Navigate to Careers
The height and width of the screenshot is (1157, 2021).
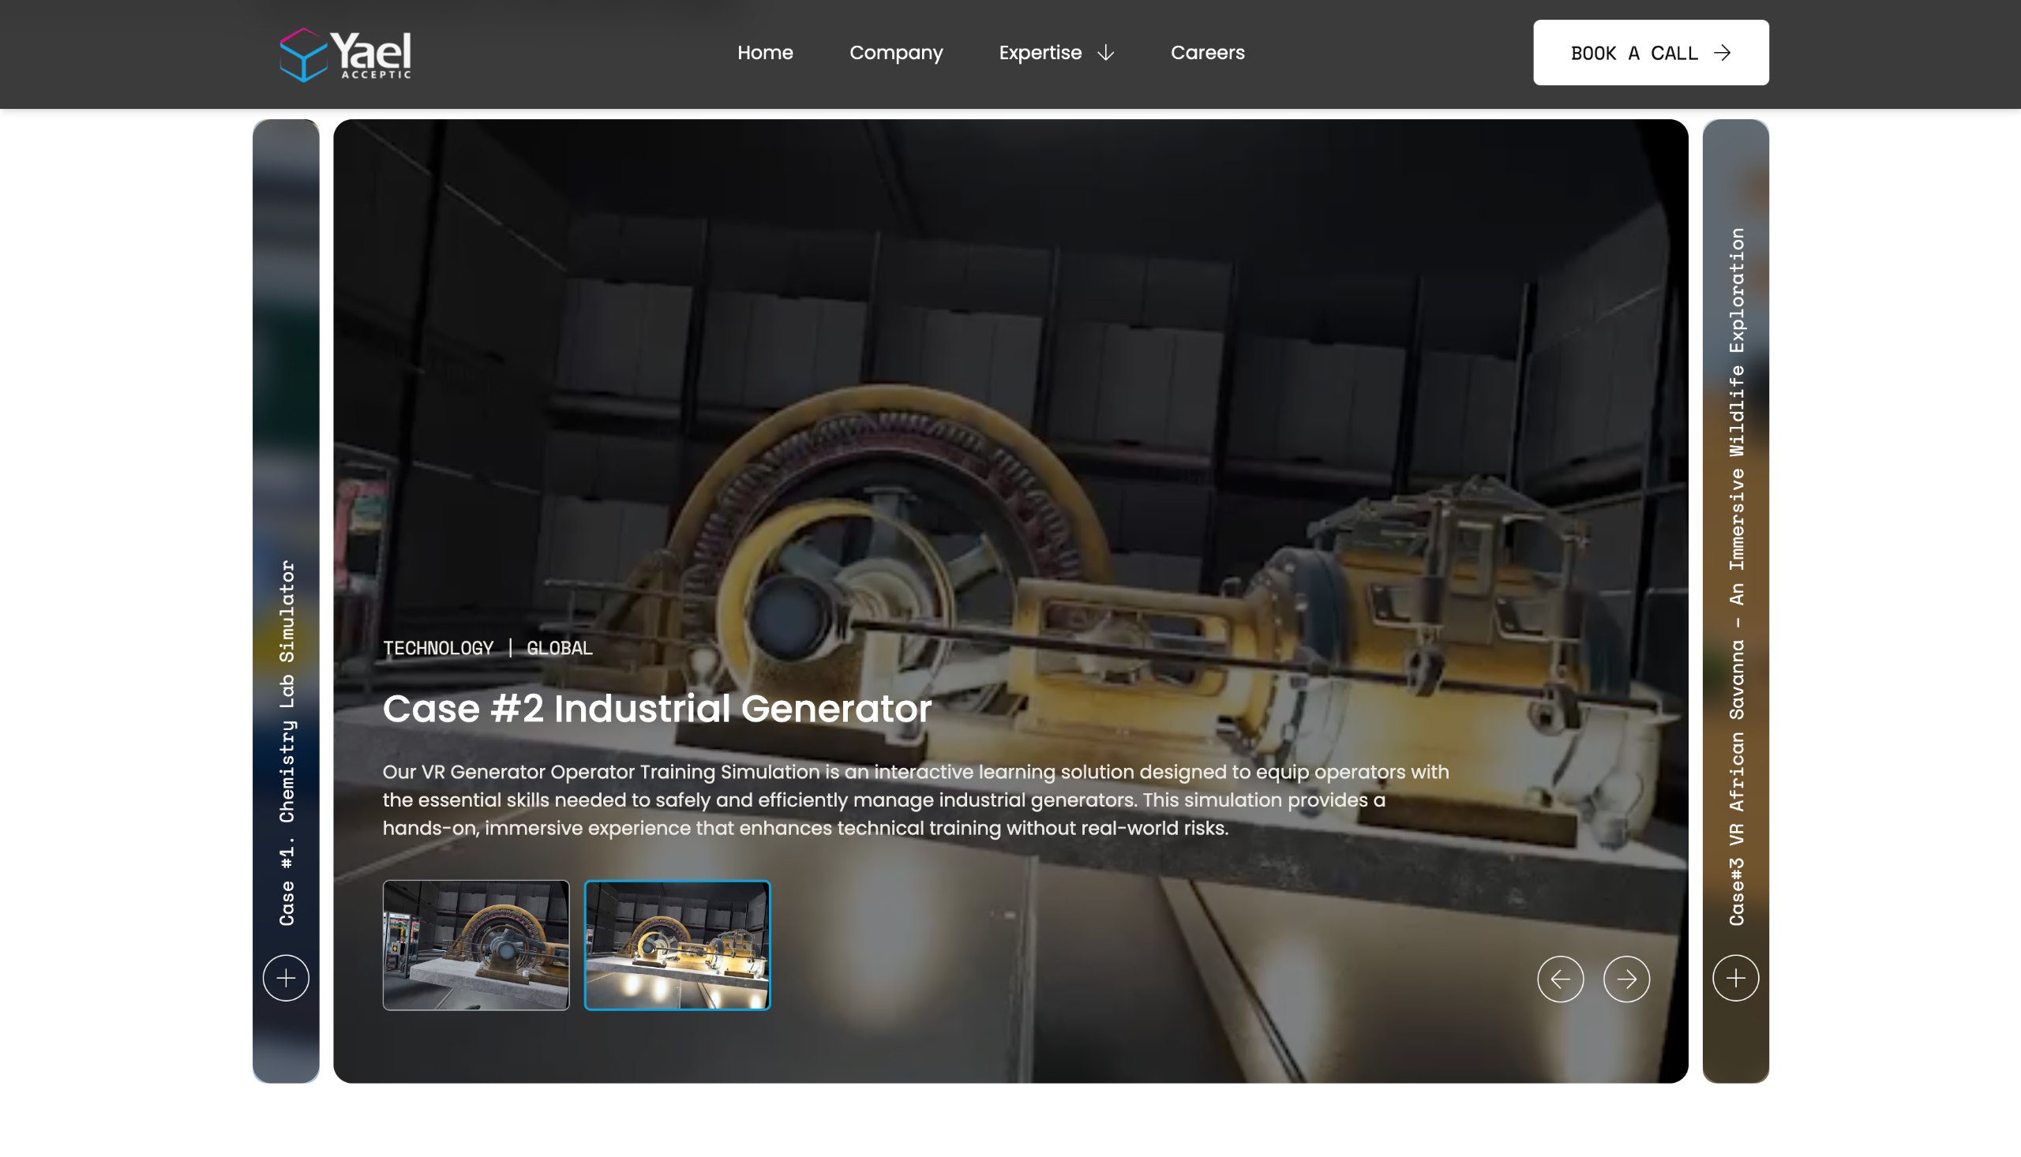point(1207,52)
